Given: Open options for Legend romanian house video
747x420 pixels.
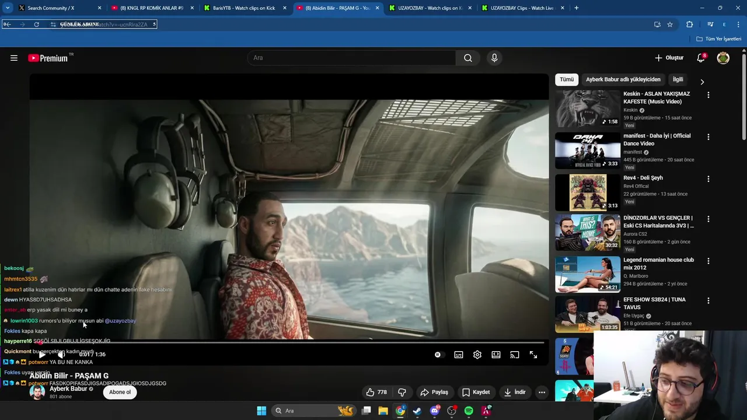Looking at the screenshot, I should (x=708, y=261).
